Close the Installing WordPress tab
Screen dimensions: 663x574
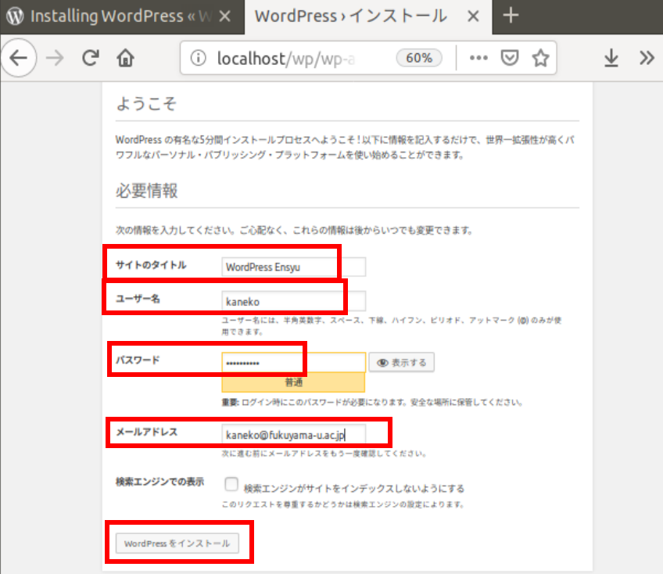225,16
